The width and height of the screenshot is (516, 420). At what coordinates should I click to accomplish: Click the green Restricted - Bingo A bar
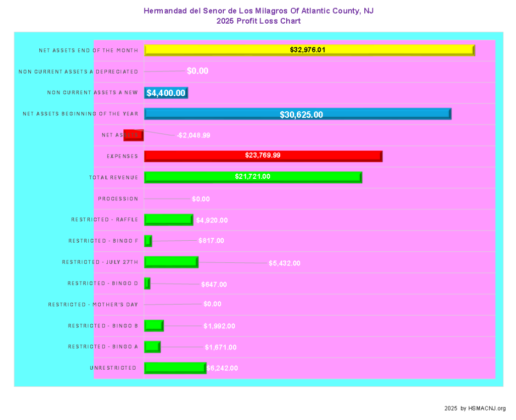coord(152,347)
